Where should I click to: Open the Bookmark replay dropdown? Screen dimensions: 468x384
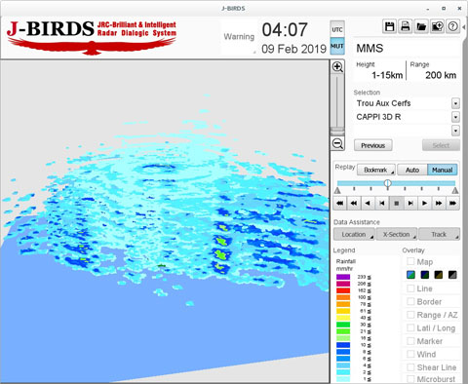(x=376, y=170)
